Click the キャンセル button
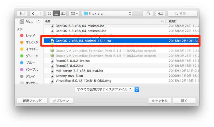The height and width of the screenshot is (127, 214). 159,101
